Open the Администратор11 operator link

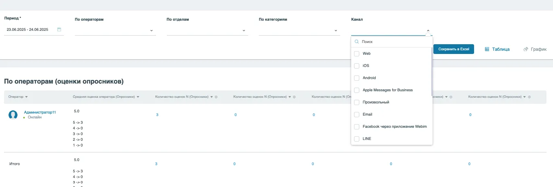40,112
